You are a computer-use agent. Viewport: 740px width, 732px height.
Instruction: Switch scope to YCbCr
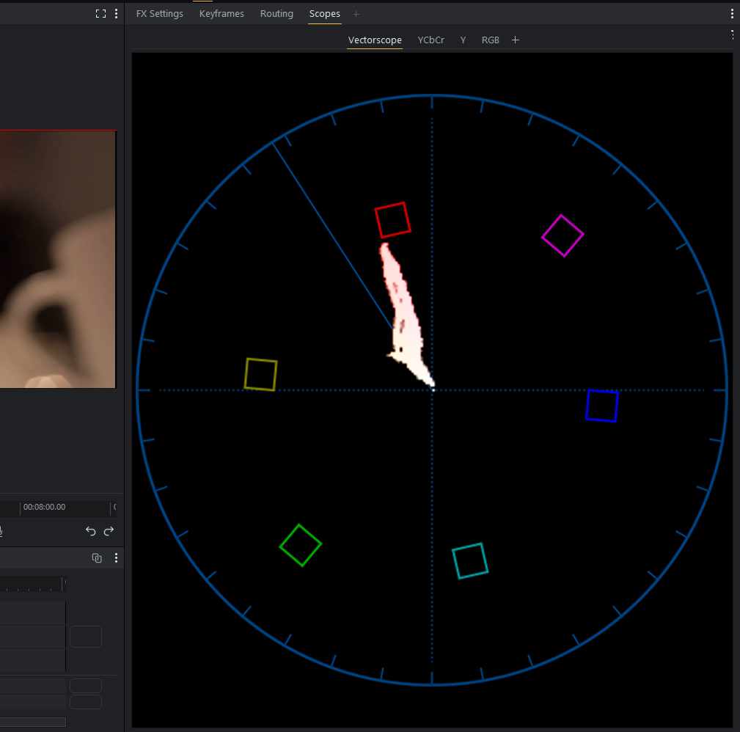[431, 40]
